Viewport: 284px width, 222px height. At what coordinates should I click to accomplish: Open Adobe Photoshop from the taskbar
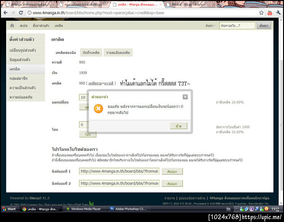[x=129, y=209]
